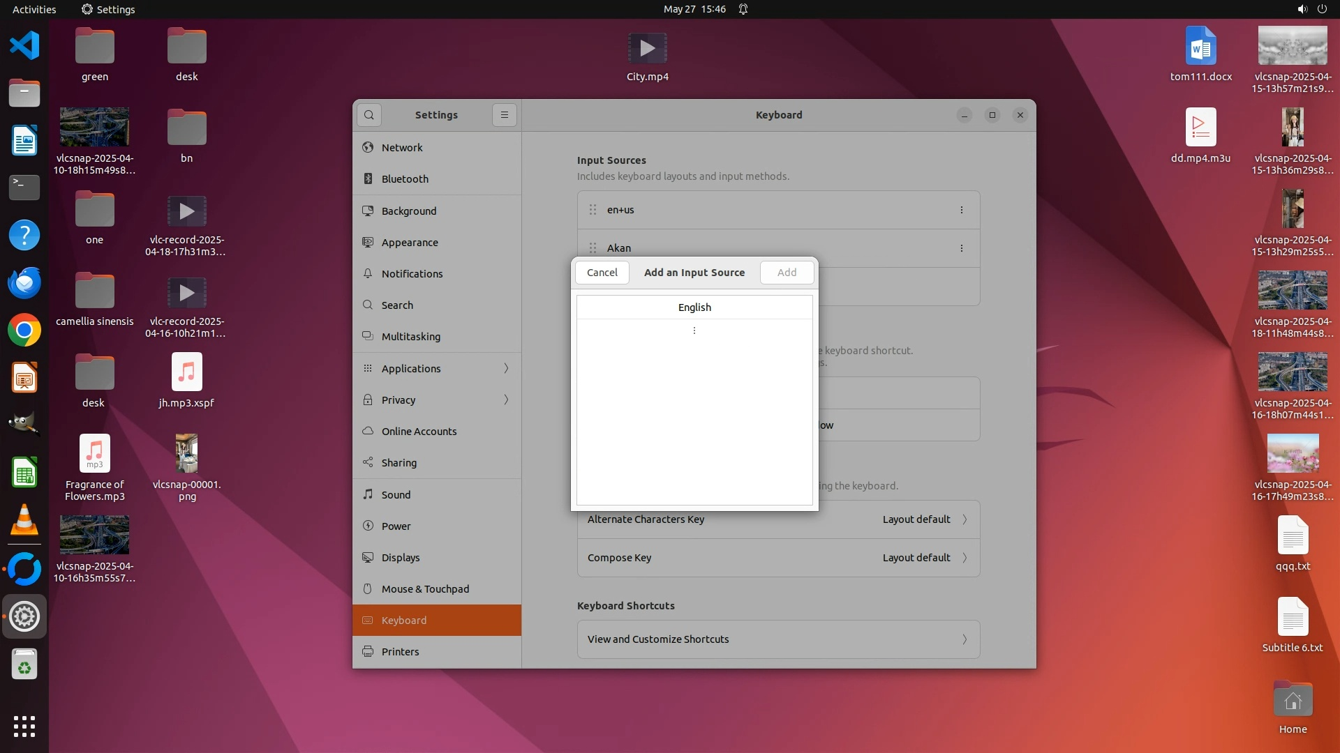Click the clock in the top bar
This screenshot has width=1340, height=753.
click(x=694, y=9)
